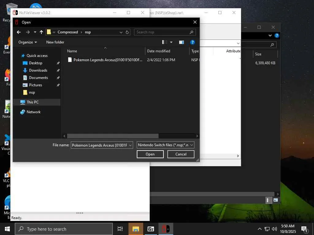Switch to 7-Zip taskbar icon

click(151, 229)
